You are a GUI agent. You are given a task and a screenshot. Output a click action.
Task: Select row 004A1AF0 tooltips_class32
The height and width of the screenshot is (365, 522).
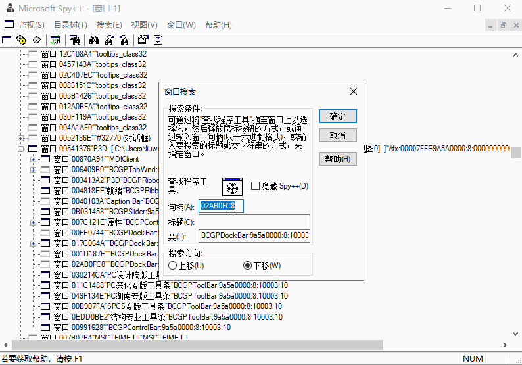(x=94, y=128)
